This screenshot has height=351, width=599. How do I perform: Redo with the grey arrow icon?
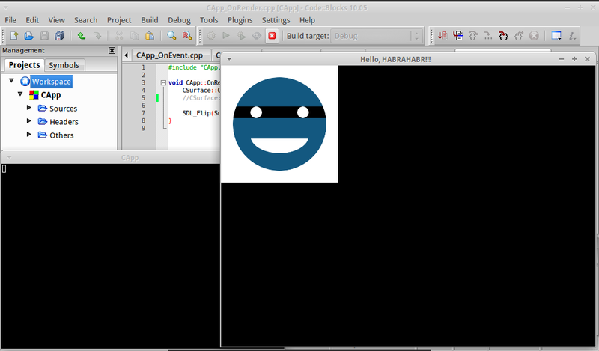97,36
